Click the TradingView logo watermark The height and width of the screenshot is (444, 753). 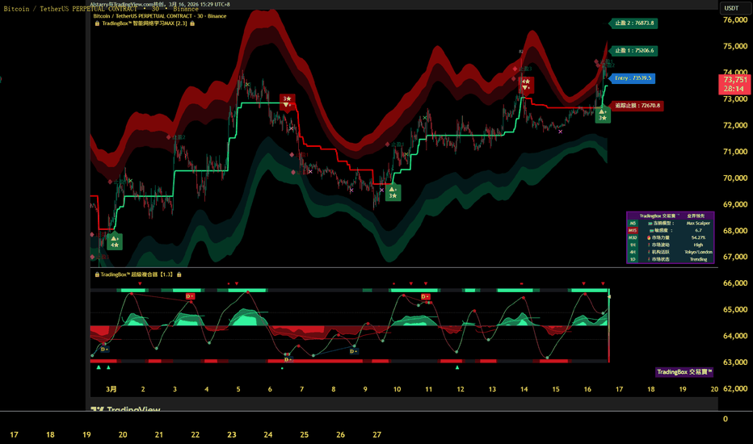coord(124,410)
